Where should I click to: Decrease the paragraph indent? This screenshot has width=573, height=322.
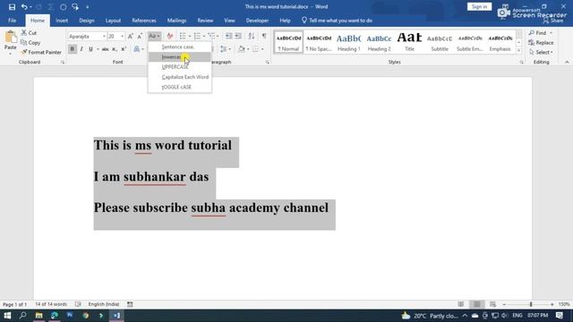click(x=228, y=36)
